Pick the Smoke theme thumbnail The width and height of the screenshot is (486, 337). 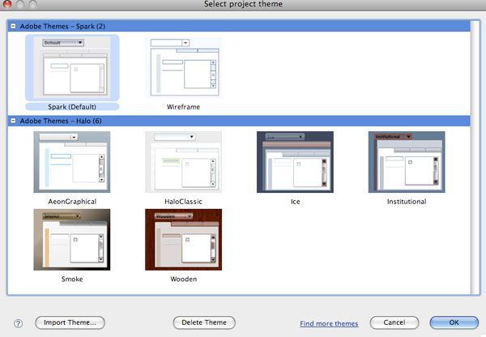(72, 241)
